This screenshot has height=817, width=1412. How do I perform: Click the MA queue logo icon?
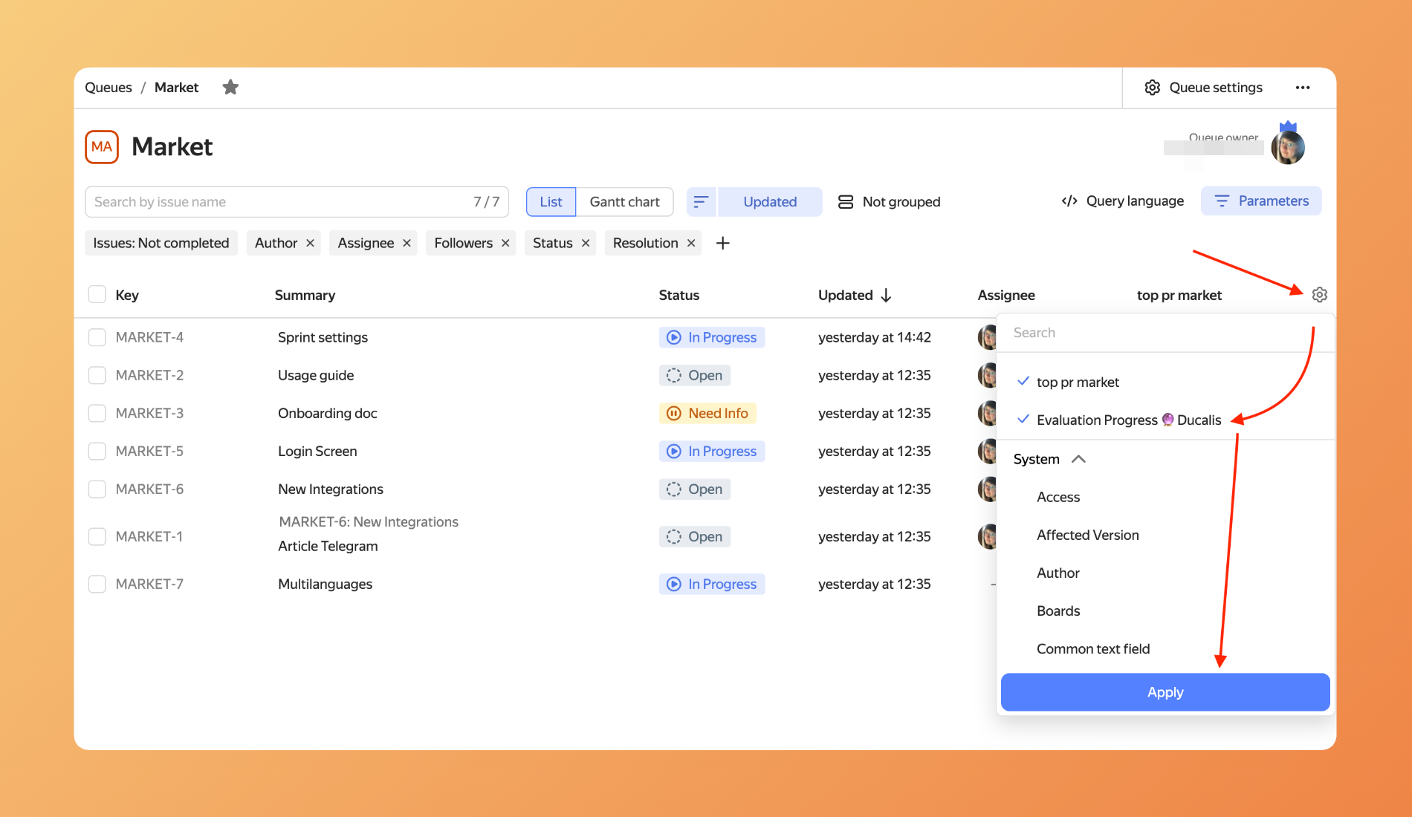[102, 147]
